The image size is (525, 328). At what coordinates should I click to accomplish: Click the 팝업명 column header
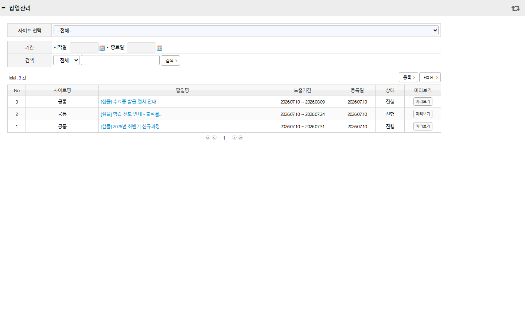tap(182, 90)
